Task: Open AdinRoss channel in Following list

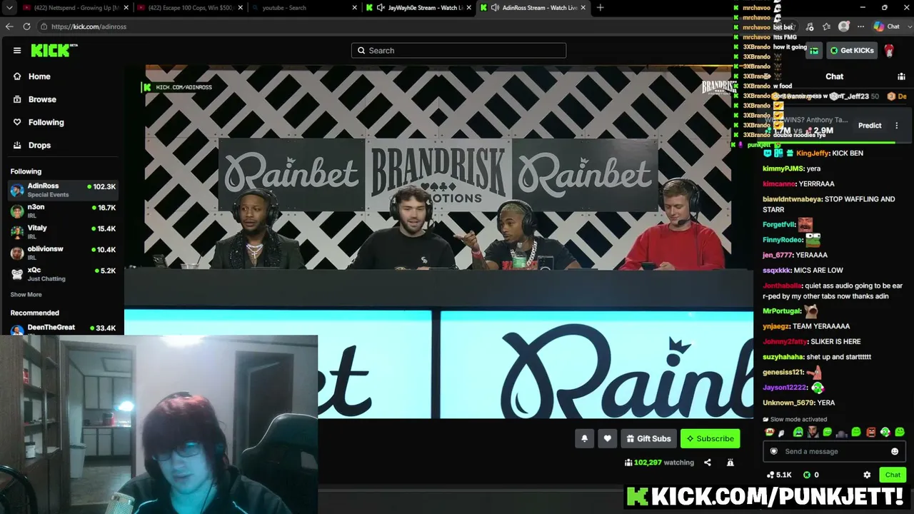Action: (63, 190)
